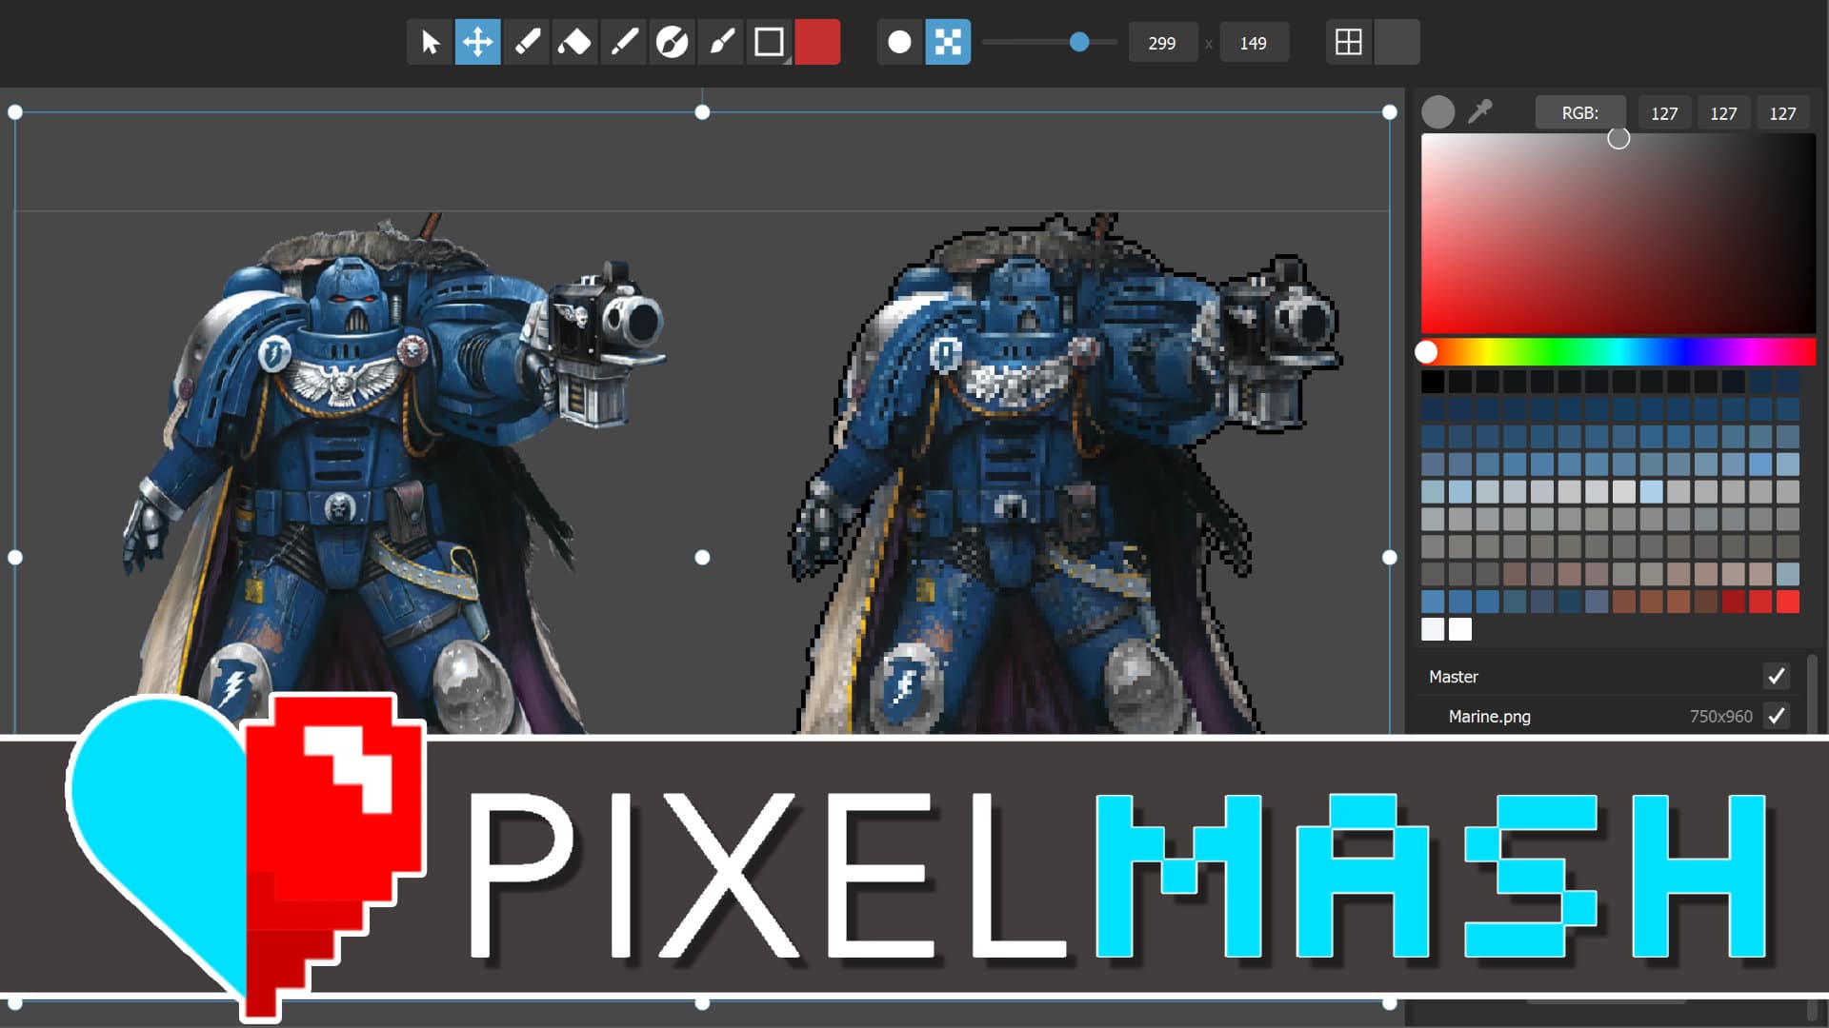Viewport: 1829px width, 1028px height.
Task: Click the red foreground color swatch
Action: click(817, 42)
